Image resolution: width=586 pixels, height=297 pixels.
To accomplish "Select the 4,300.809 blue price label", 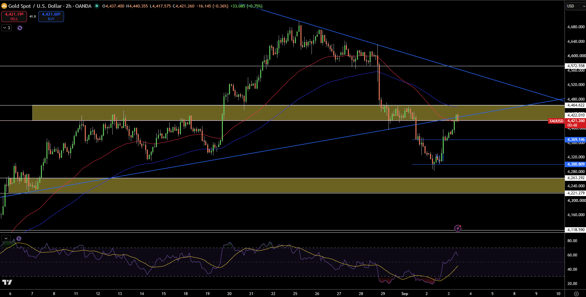I will point(576,164).
